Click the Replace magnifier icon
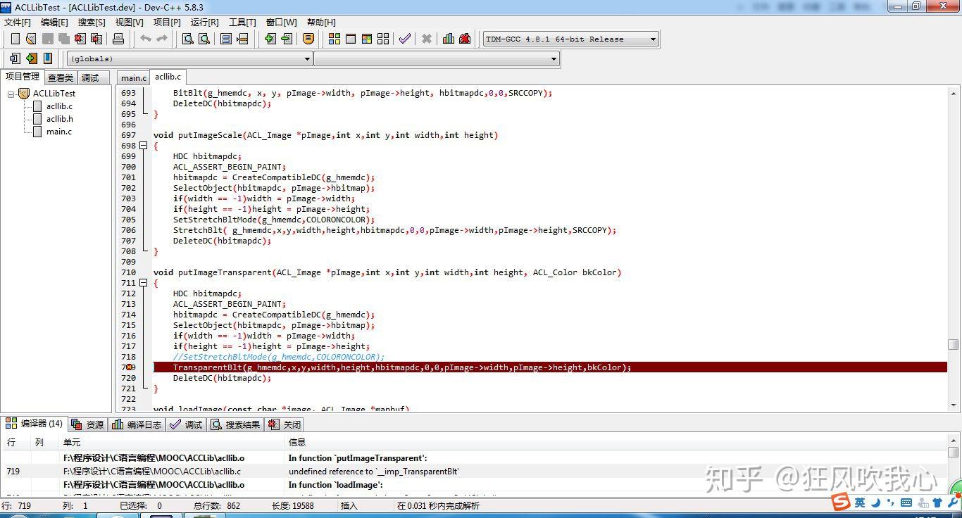Viewport: 962px width, 518px height. click(x=204, y=39)
